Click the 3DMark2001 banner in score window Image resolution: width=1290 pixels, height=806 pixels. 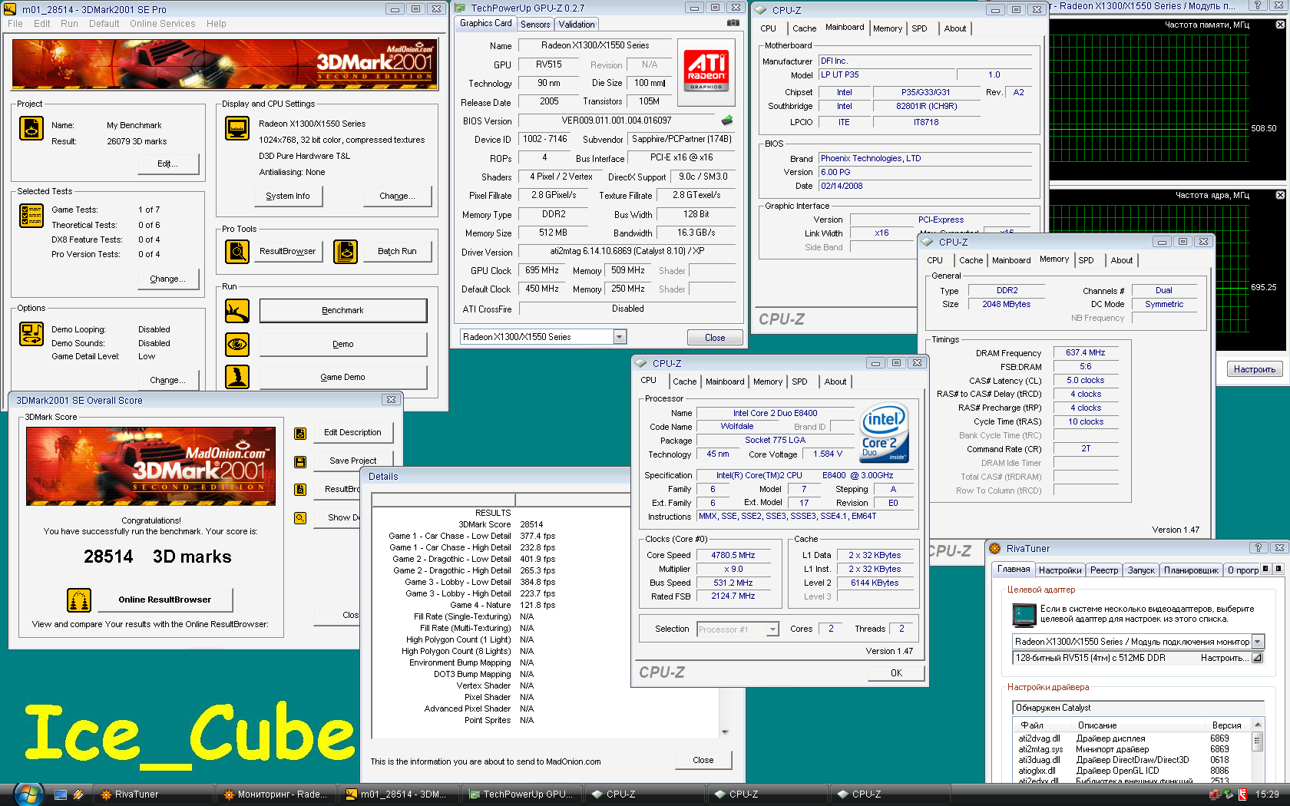click(x=150, y=466)
